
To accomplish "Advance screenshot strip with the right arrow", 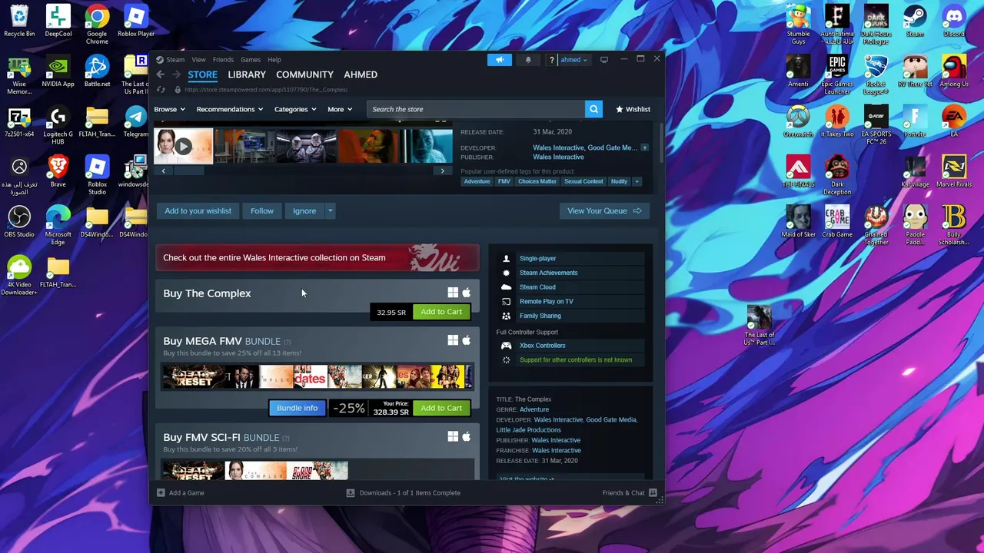I will [x=442, y=171].
